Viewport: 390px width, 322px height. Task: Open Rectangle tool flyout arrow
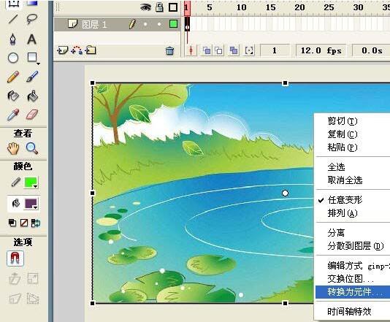click(38, 64)
